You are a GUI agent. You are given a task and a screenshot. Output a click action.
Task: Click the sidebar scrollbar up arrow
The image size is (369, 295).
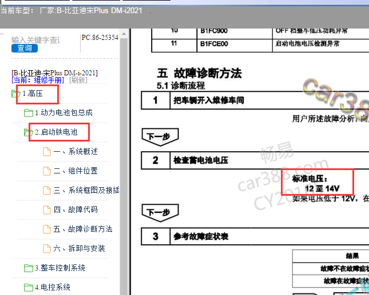click(124, 34)
